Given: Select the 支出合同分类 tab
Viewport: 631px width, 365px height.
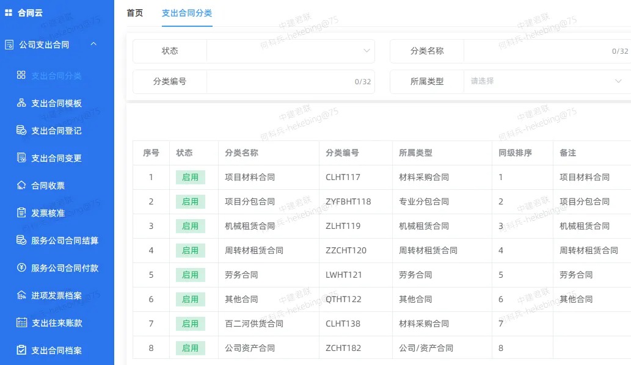Looking at the screenshot, I should (x=187, y=13).
